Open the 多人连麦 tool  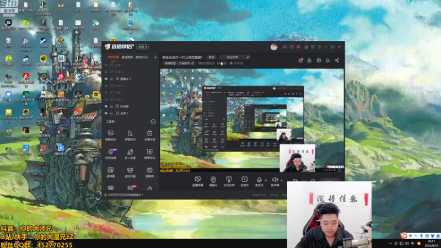130,154
